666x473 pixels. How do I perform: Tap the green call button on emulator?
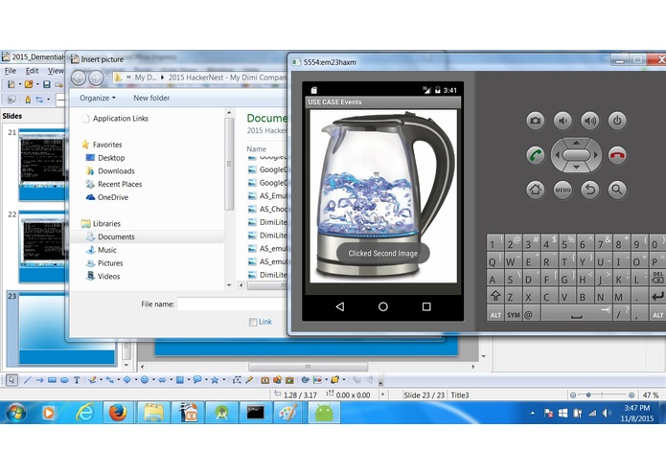coord(535,155)
